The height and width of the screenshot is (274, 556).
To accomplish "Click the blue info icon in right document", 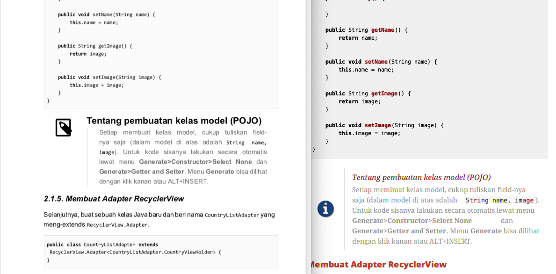I will pyautogui.click(x=325, y=209).
